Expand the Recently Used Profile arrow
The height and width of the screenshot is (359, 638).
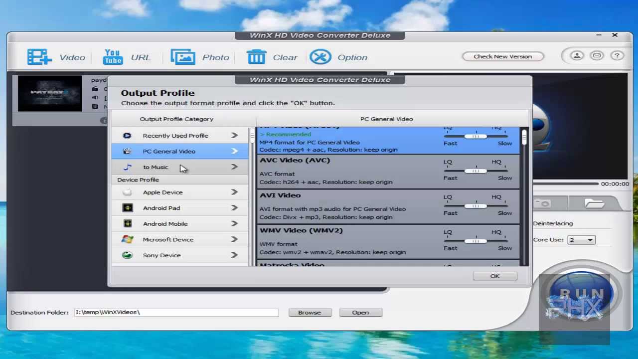(234, 136)
